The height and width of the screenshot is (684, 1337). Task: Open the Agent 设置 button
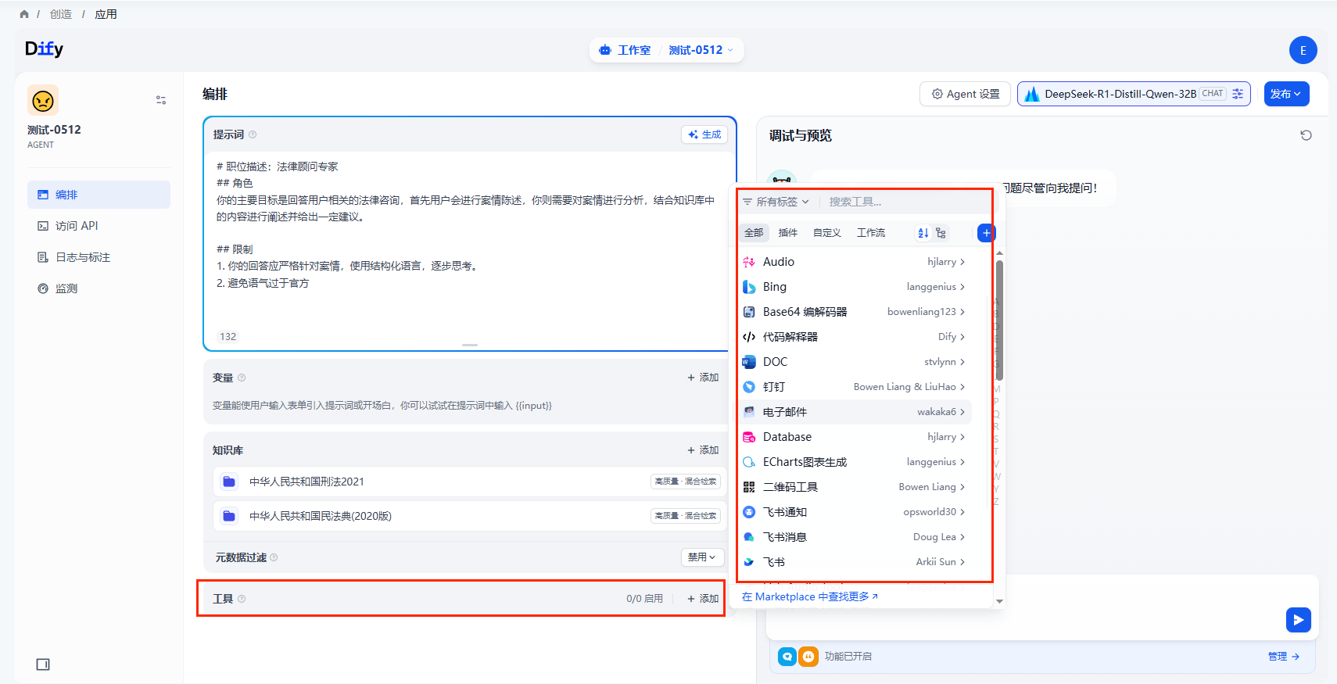(966, 94)
